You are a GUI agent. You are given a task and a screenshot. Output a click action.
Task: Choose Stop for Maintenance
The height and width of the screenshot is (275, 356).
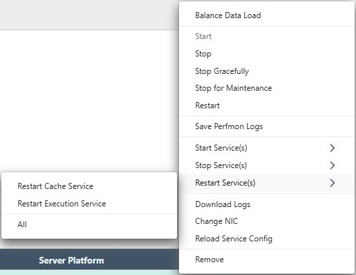tap(267, 88)
